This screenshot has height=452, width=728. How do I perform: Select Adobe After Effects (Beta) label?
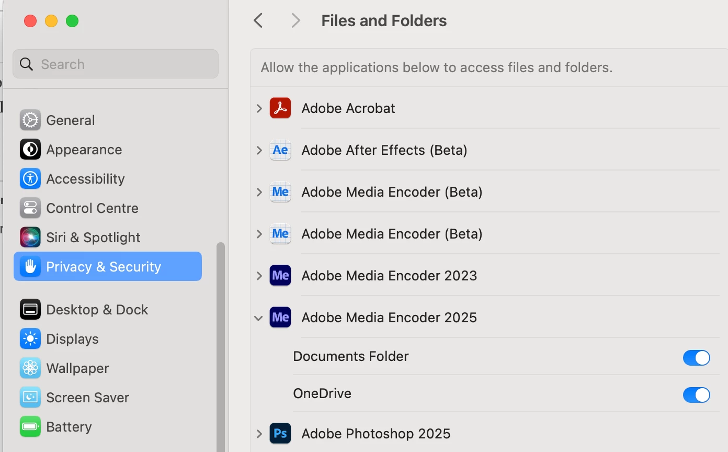384,150
